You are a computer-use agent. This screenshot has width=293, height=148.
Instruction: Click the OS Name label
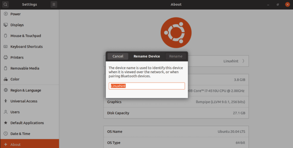(115, 132)
